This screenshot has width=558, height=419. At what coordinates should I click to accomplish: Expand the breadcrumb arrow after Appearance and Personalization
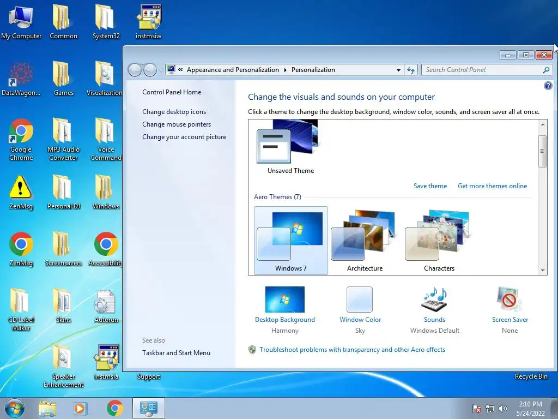point(286,70)
